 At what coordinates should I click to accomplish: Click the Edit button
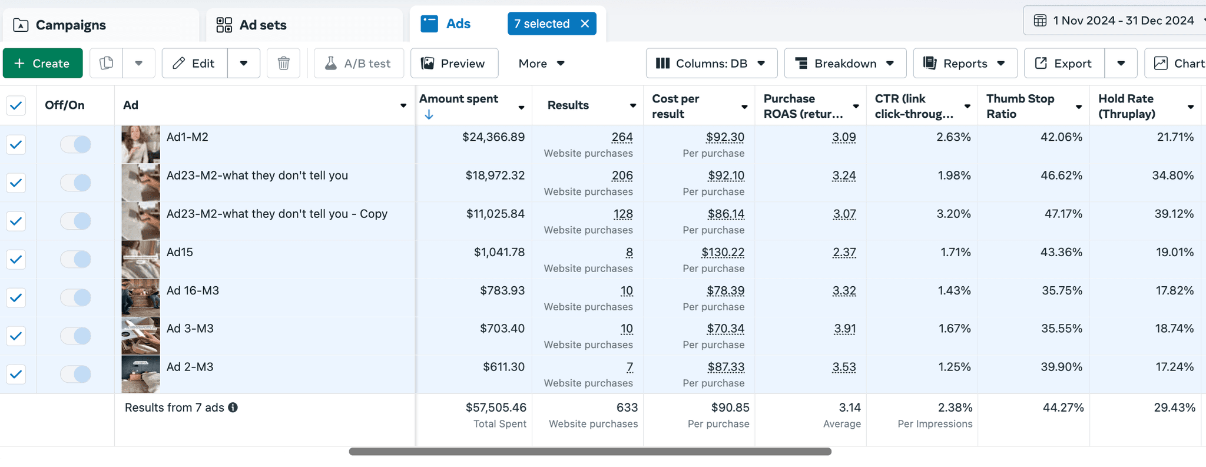pos(195,63)
